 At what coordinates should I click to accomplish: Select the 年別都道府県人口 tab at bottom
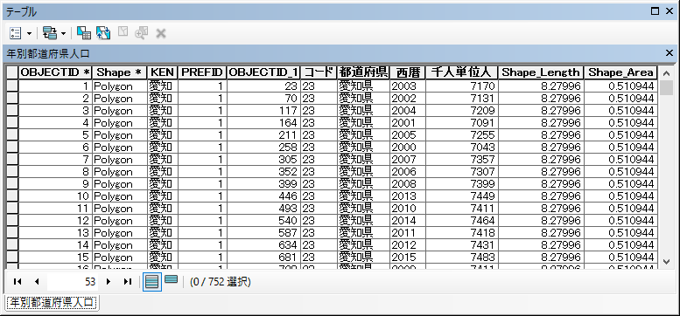[x=52, y=303]
